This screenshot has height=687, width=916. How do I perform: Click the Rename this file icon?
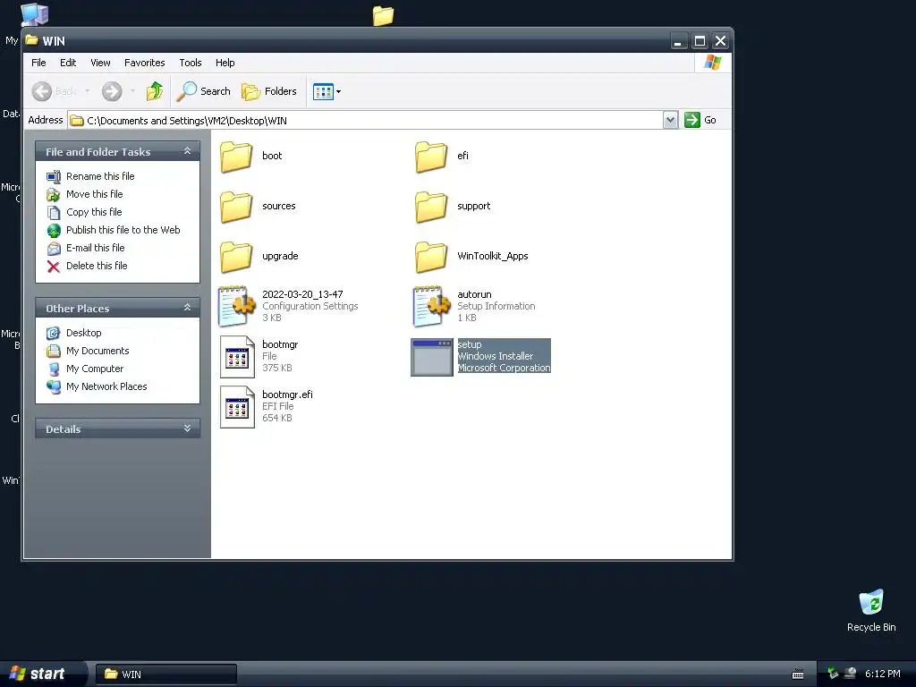point(54,176)
